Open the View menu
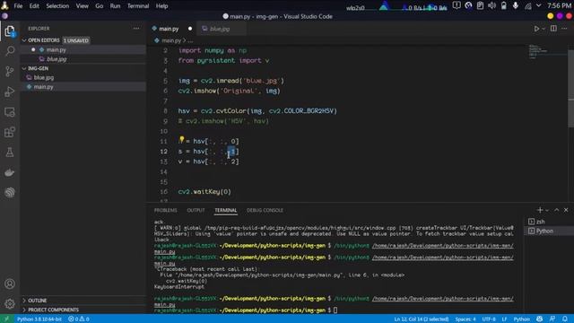This screenshot has height=323, width=574. [x=82, y=6]
